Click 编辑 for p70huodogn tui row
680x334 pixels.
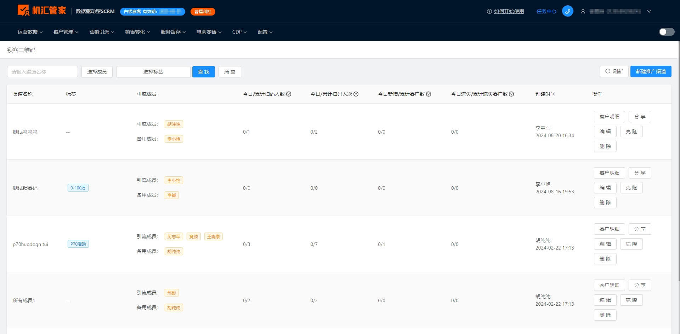tap(605, 244)
